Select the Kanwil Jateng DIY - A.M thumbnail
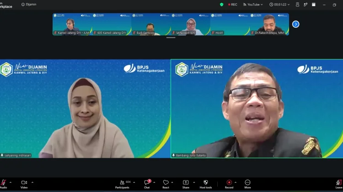 click(x=72, y=24)
